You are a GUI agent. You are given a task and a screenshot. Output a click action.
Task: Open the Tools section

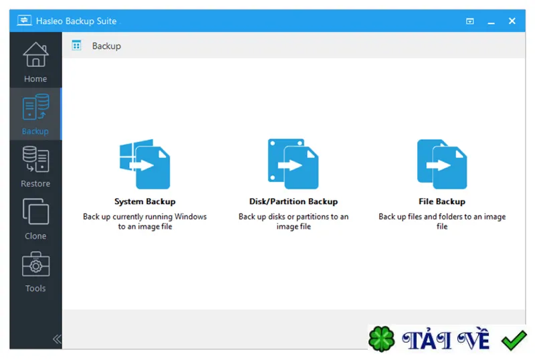(35, 272)
